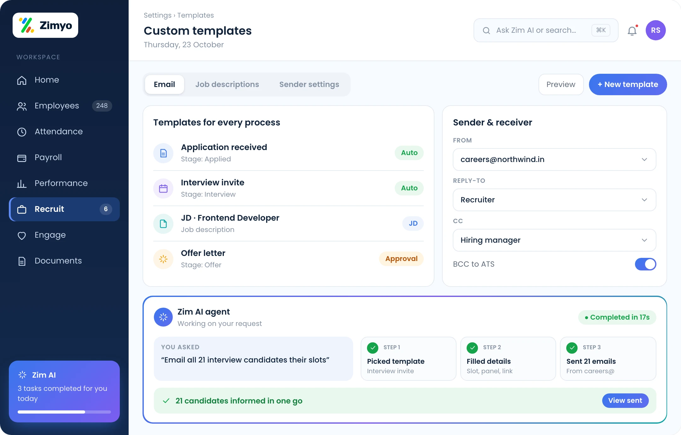Expand chevron on Hiring manager field

point(644,240)
